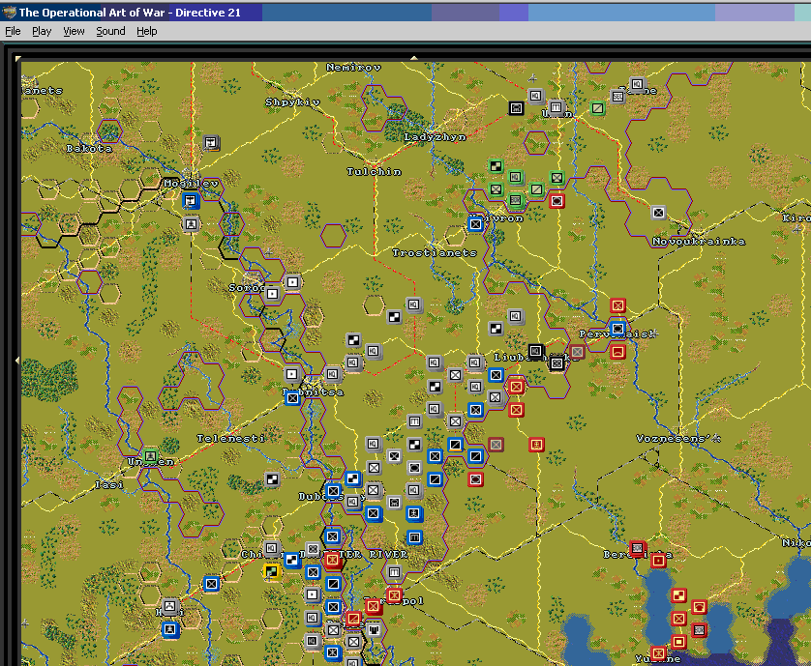Select the red arch-symbol counter near Yuzhne lagoon
The image size is (812, 666).
coord(699,607)
